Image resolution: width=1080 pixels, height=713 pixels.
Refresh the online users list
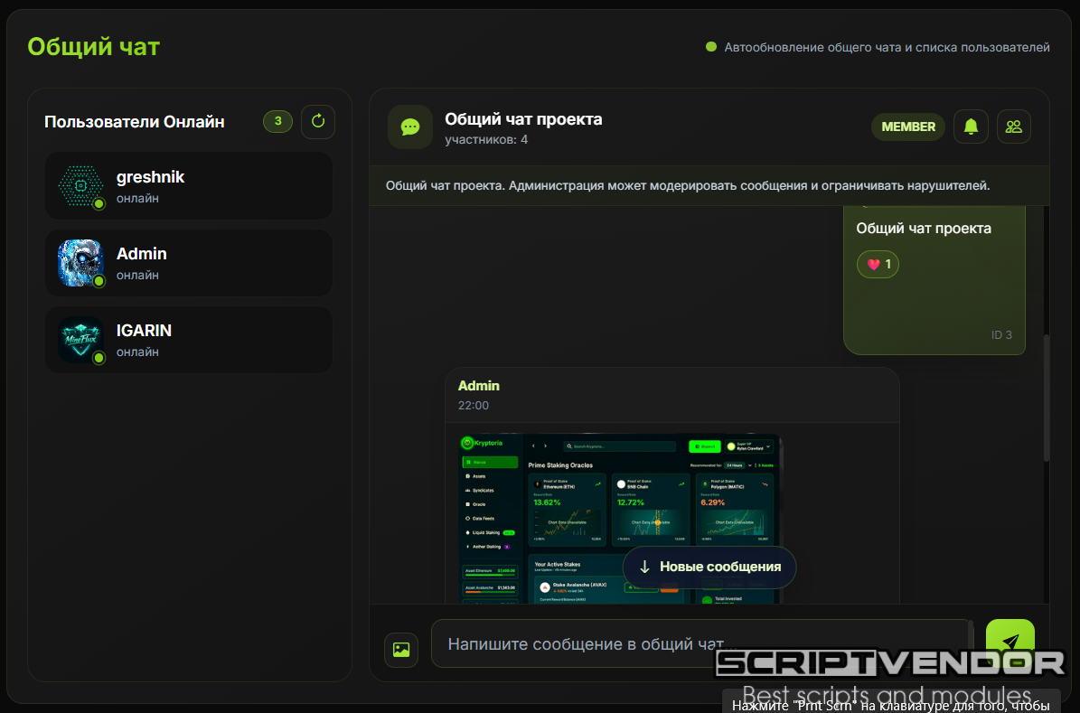(x=318, y=122)
